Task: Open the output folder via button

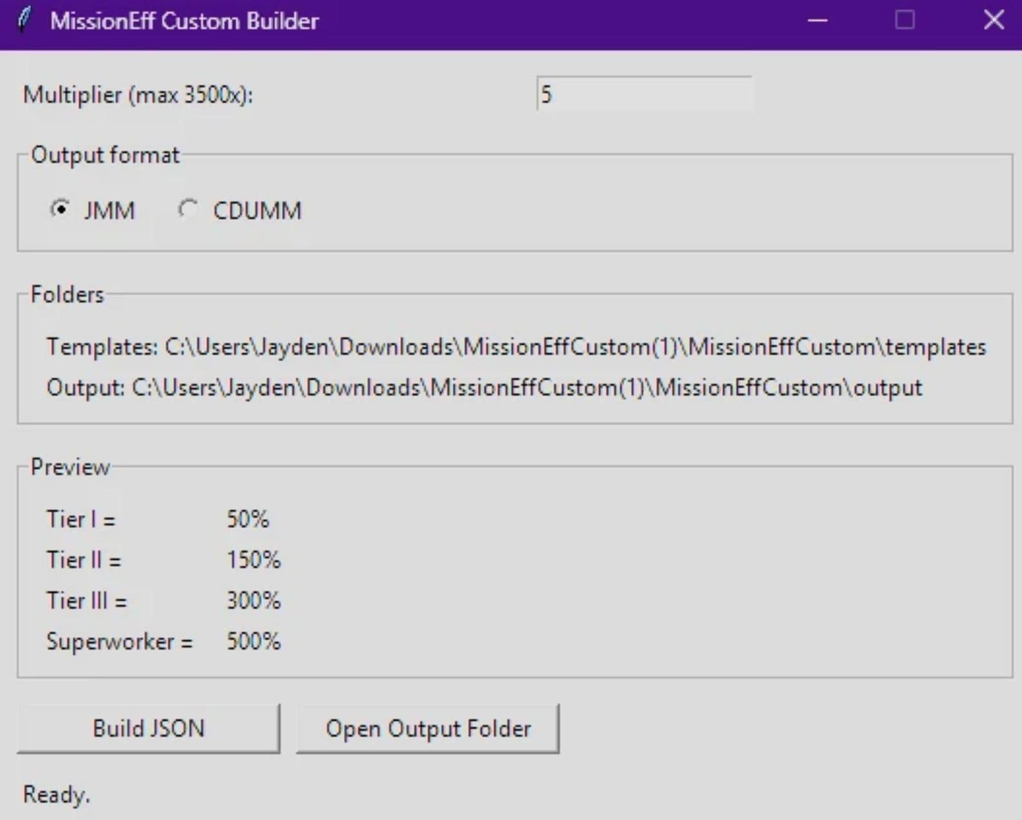Action: point(428,729)
